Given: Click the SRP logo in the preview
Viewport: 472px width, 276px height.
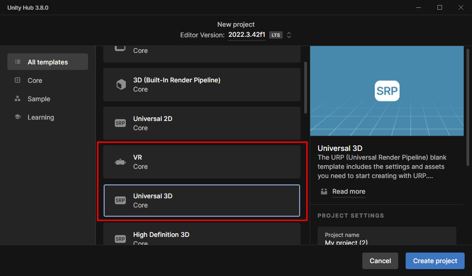Looking at the screenshot, I should tap(387, 91).
